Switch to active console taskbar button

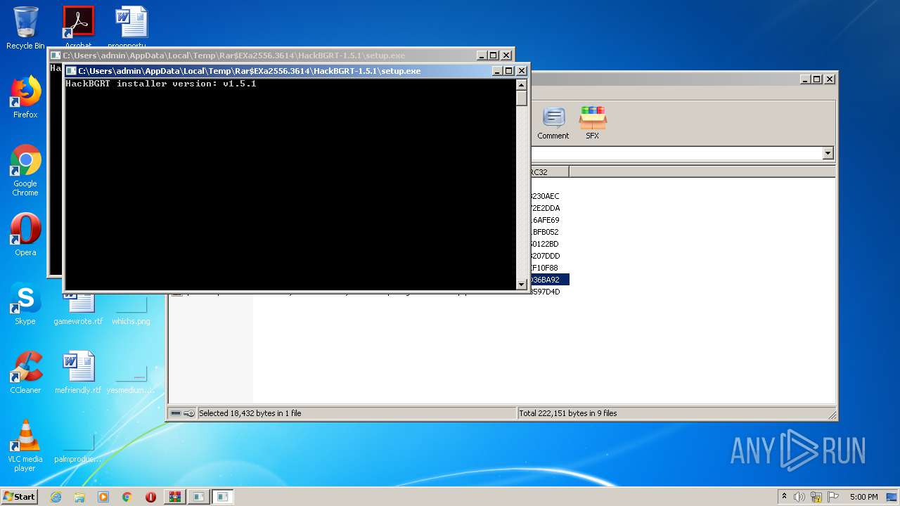[222, 497]
